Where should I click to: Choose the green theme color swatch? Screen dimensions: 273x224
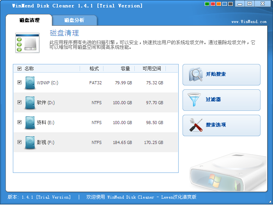click(207, 4)
